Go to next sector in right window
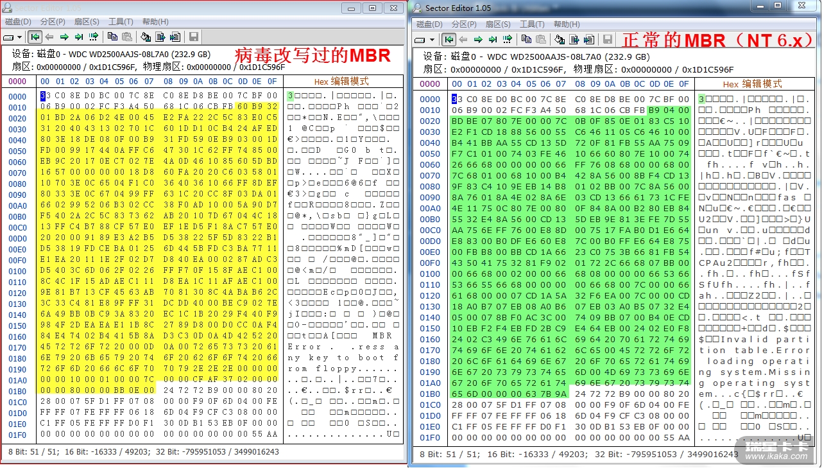This screenshot has width=822, height=470. click(x=478, y=40)
